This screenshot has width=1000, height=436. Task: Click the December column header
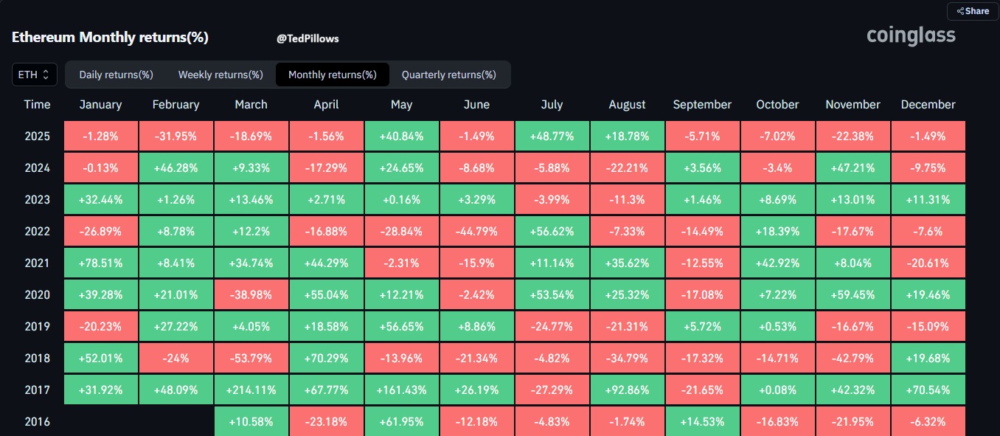click(x=928, y=105)
